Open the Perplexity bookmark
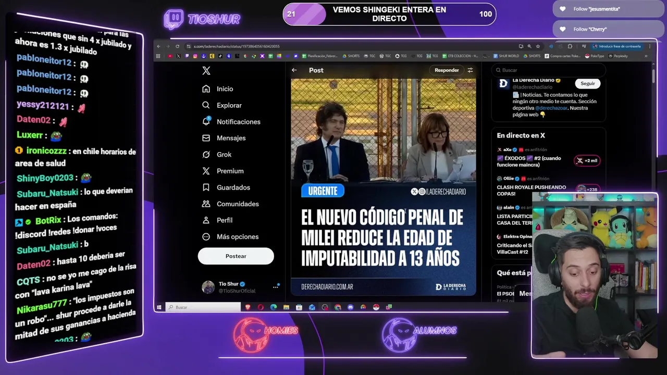Image resolution: width=667 pixels, height=375 pixels. [618, 56]
